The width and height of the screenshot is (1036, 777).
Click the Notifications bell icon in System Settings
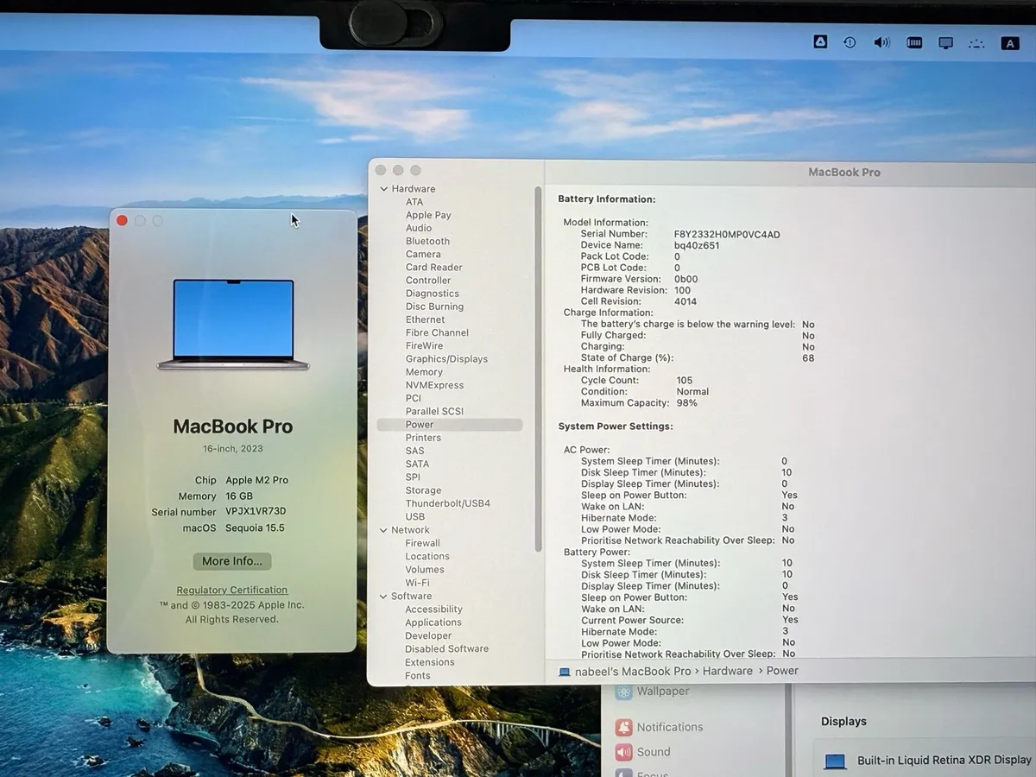(x=623, y=728)
